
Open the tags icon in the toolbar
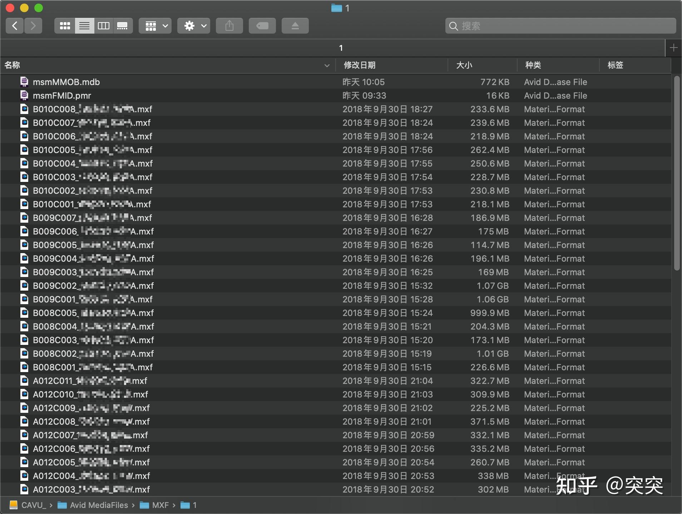coord(262,25)
